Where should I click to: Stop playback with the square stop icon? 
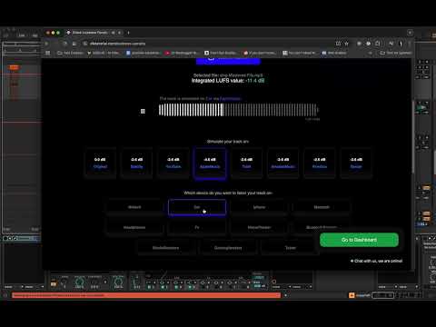[x=143, y=111]
